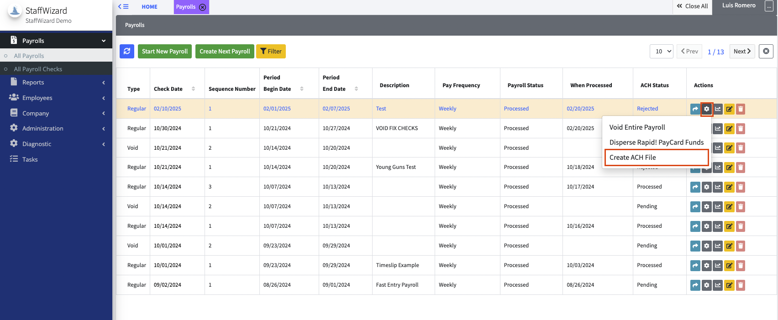Select Create ACH File menu entry
This screenshot has width=778, height=320.
tap(657, 157)
